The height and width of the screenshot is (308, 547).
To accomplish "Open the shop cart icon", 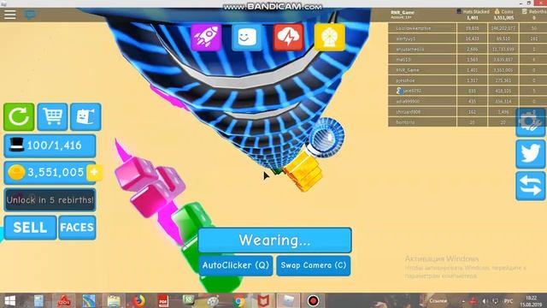I will [x=52, y=116].
